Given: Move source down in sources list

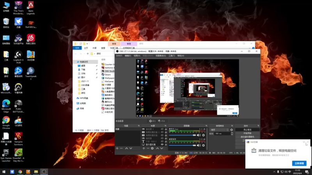Looking at the screenshot, I should [x=161, y=148].
